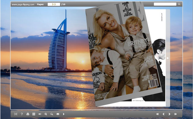This screenshot has height=119, width=193.
Task: Go to the previous page
Action: 164,114
